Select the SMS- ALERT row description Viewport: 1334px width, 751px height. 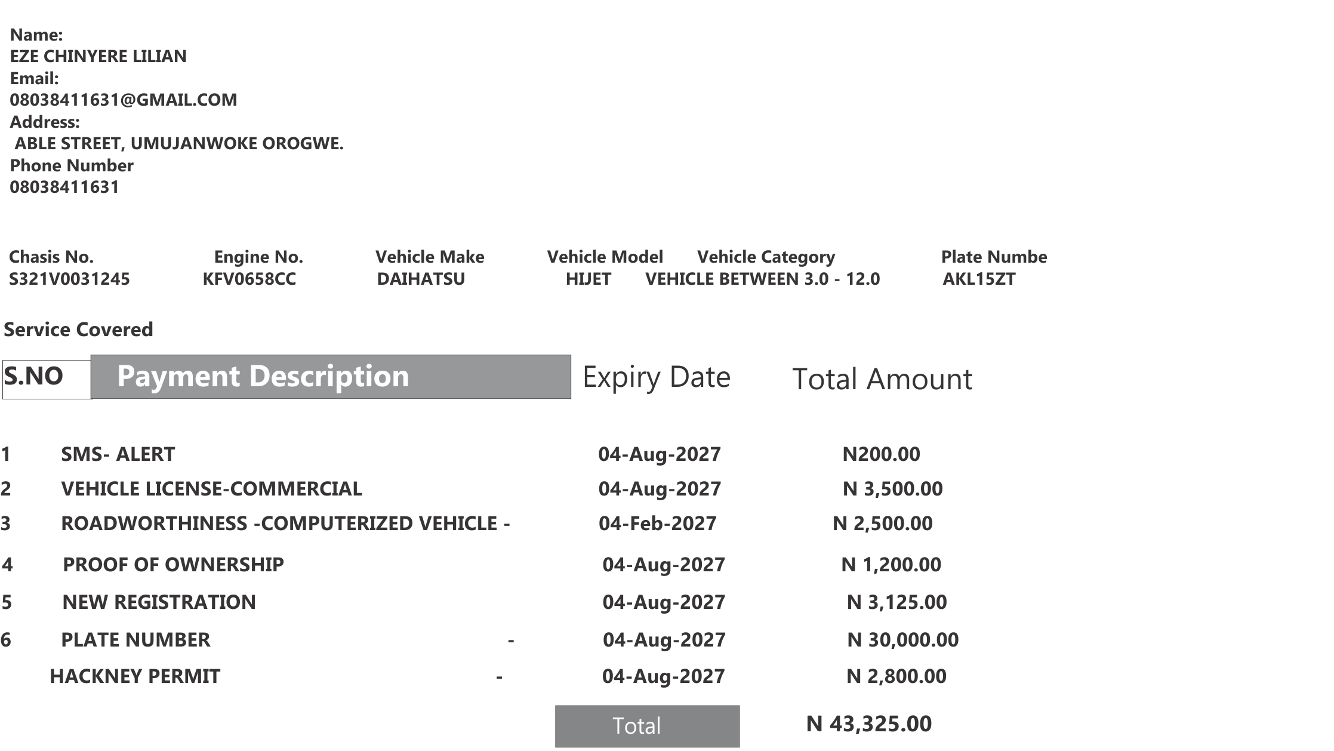pyautogui.click(x=118, y=454)
